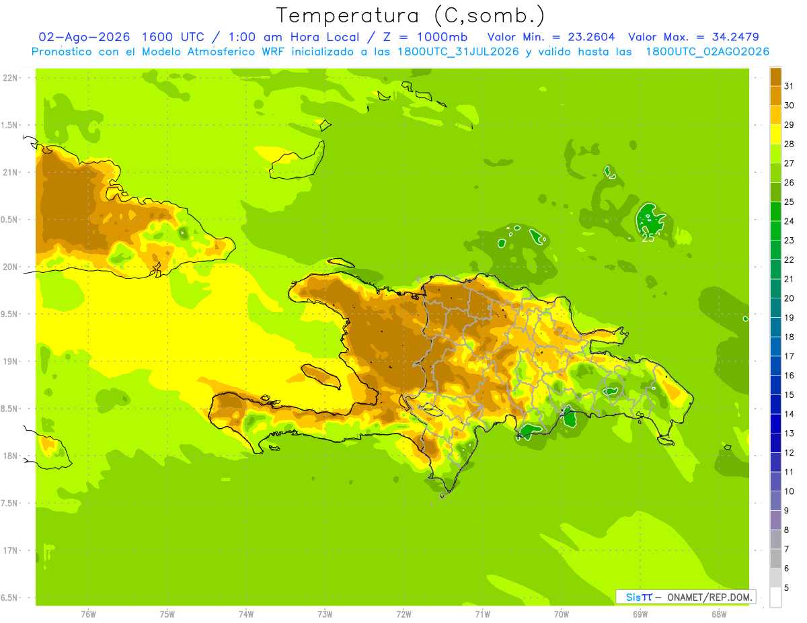This screenshot has width=807, height=623.
Task: Click the title "Temperatura (C,somb.)"
Action: coord(410,15)
